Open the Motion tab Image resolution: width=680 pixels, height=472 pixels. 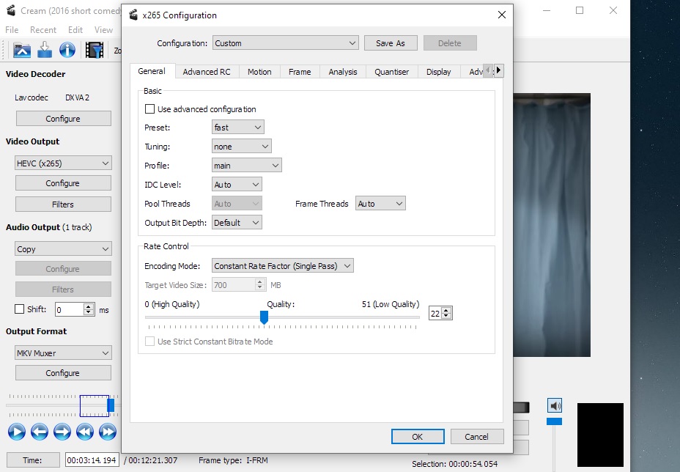pos(260,72)
